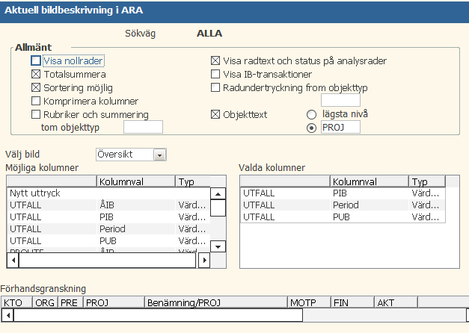The image size is (469, 333).
Task: Enable the Visa nollrader checkbox
Action: 36,61
